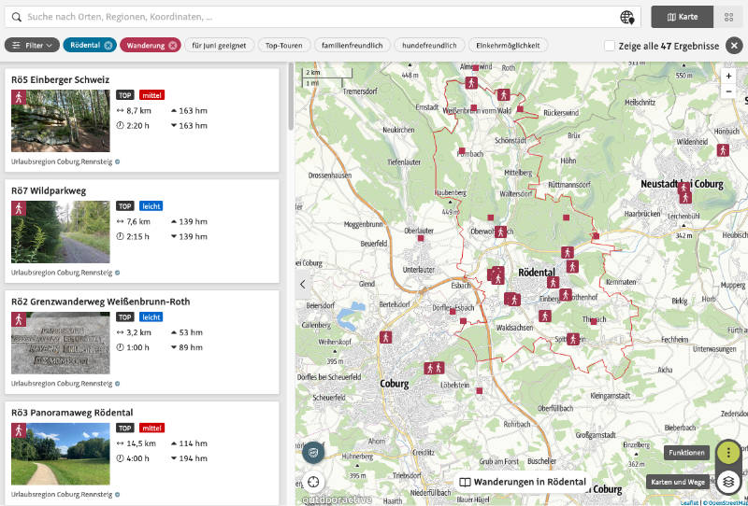Toggle the 'hundefreundlich' filter chip
The image size is (748, 506).
tap(429, 45)
